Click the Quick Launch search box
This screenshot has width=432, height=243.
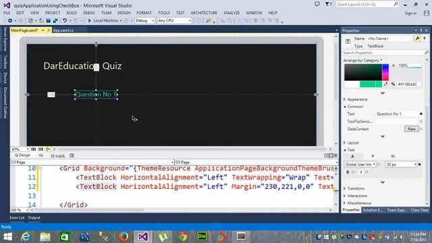click(x=367, y=4)
